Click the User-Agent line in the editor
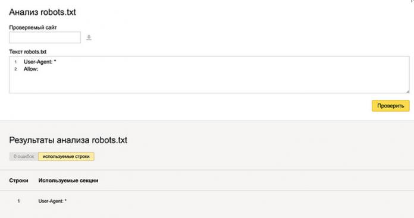 pos(40,62)
